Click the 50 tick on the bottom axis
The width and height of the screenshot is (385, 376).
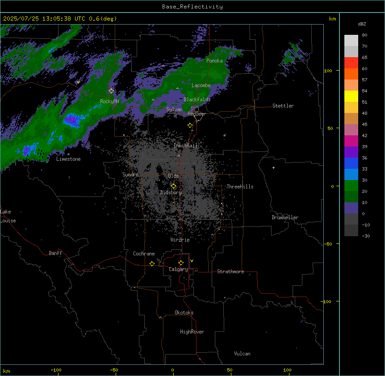230,370
